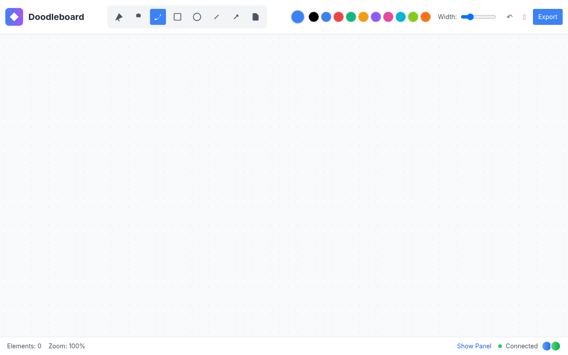Viewport: 568px width, 355px height.
Task: Select the sticky note tool
Action: coord(256,17)
